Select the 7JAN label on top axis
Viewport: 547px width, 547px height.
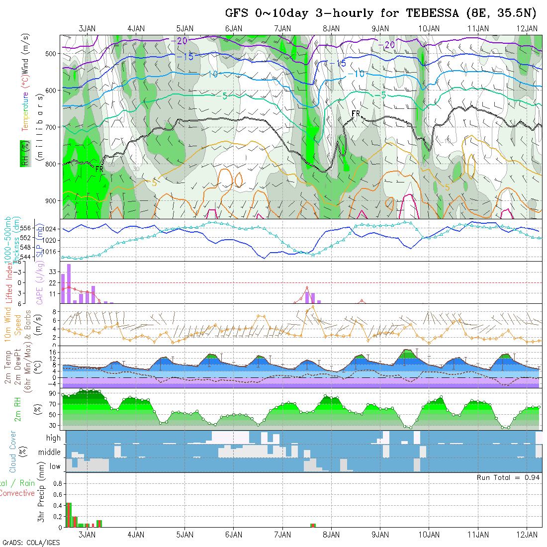282,28
